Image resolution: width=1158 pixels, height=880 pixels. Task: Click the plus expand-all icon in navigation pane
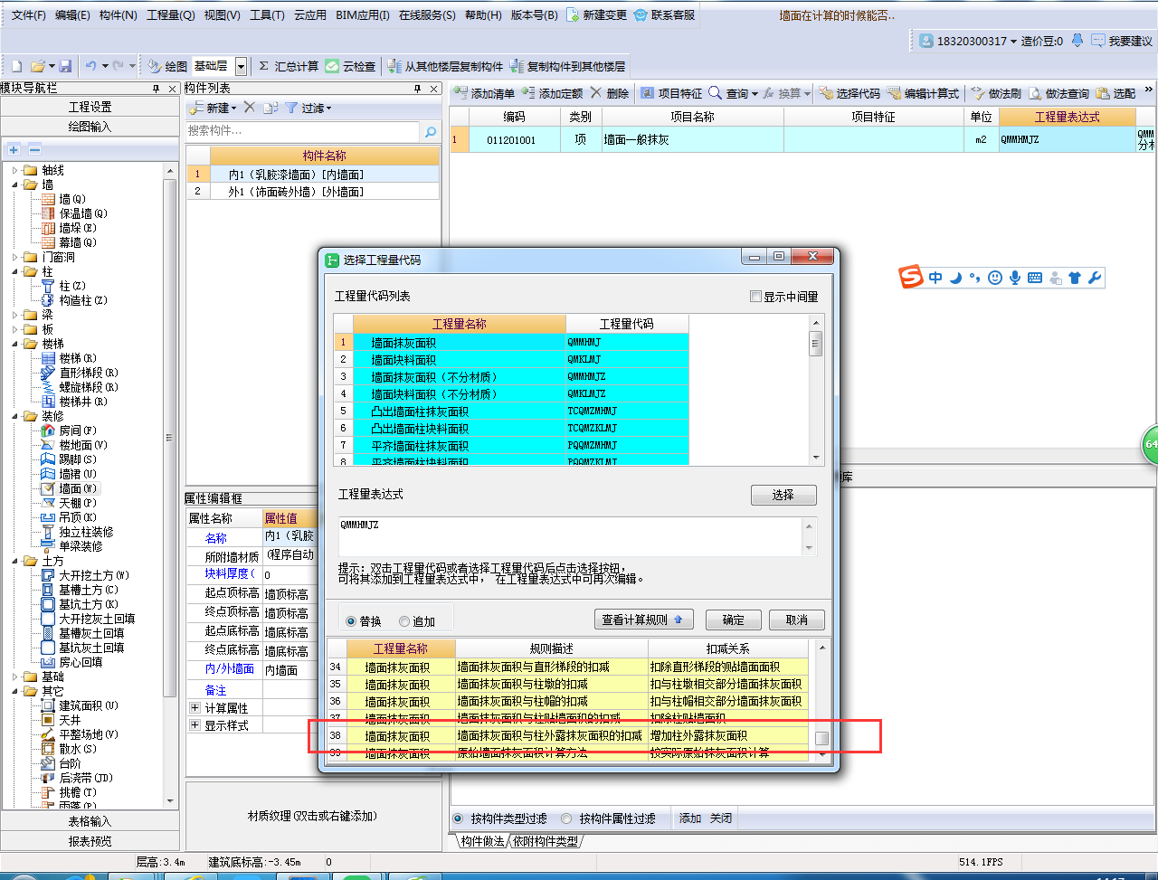point(14,149)
